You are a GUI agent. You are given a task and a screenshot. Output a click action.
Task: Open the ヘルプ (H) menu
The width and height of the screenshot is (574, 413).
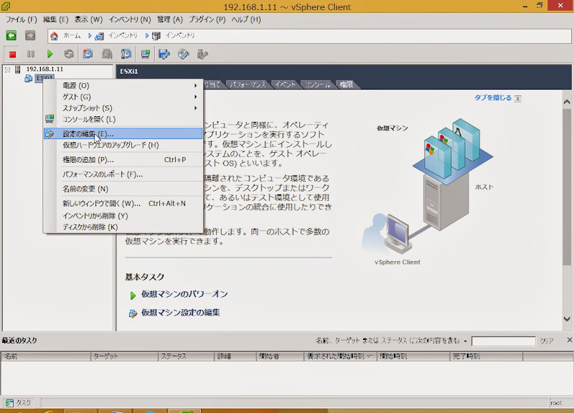click(246, 20)
